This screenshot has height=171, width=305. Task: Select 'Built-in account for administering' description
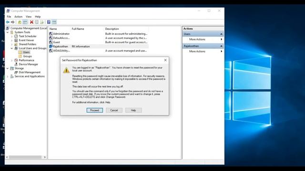tap(126, 34)
